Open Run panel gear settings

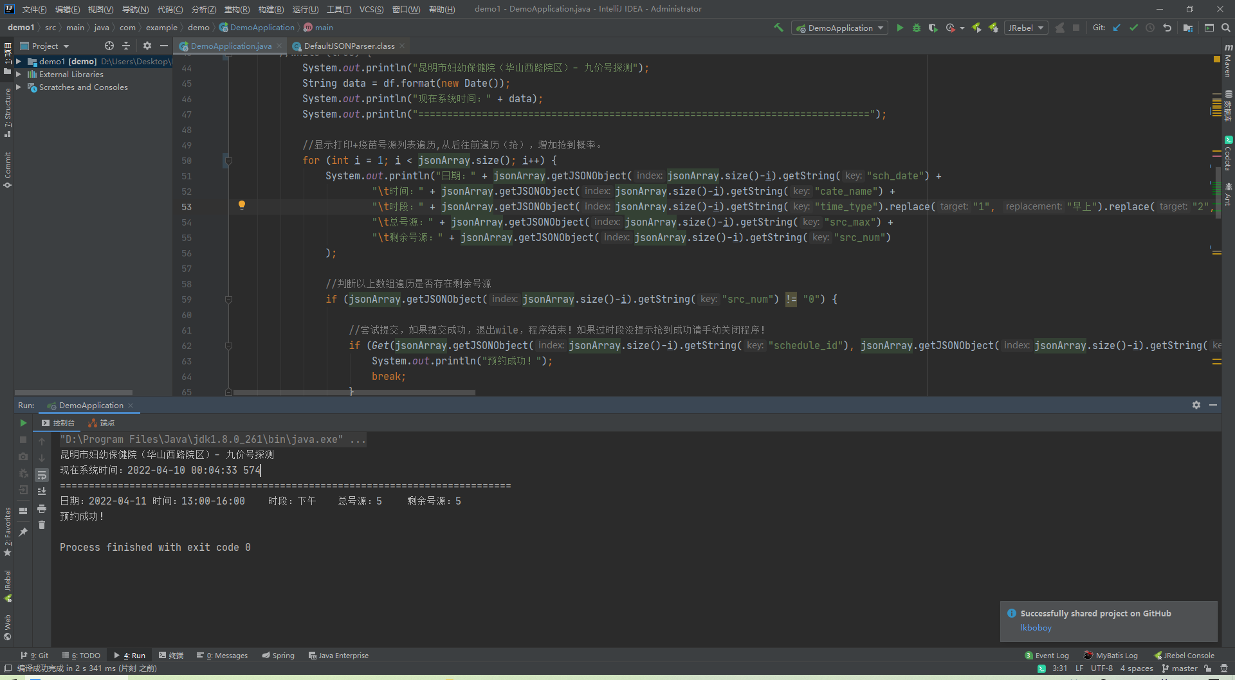pyautogui.click(x=1196, y=405)
